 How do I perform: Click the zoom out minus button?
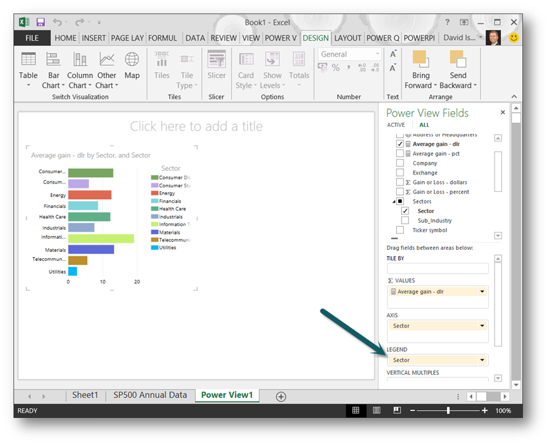click(412, 410)
